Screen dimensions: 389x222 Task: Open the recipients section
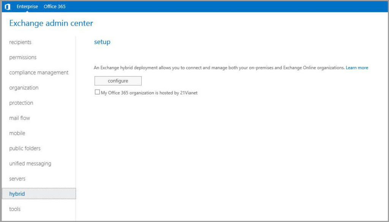[x=21, y=42]
